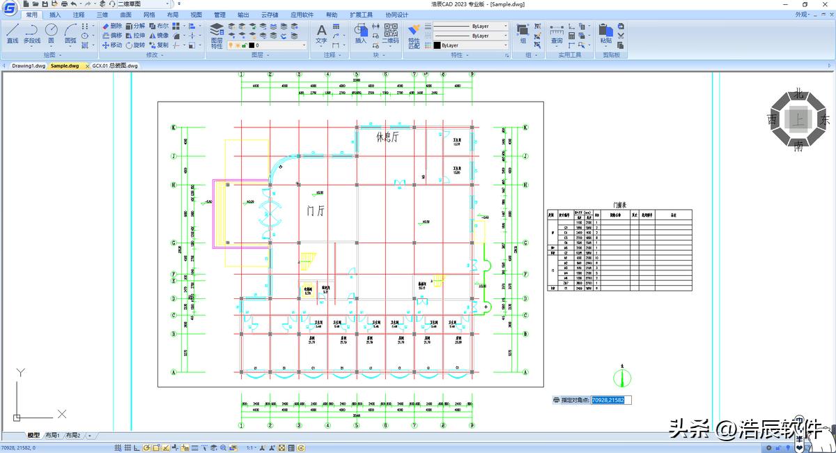836x453 pixels.
Task: Click the Stretch (拉伸) tool
Action: [135, 36]
